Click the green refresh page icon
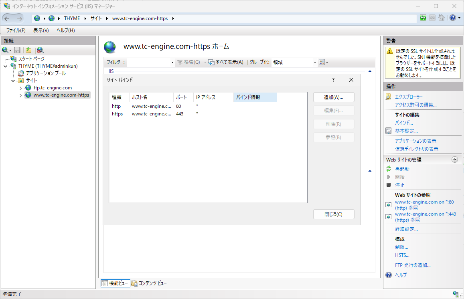 423,18
